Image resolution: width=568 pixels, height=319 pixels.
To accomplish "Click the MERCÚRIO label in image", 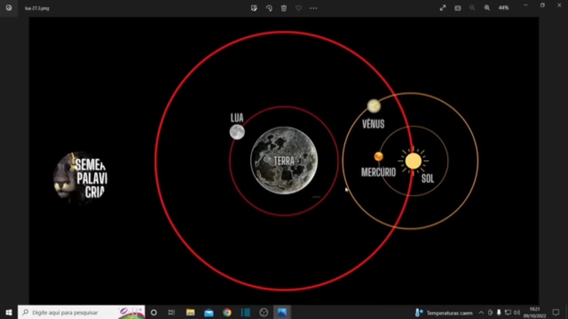I will [379, 172].
